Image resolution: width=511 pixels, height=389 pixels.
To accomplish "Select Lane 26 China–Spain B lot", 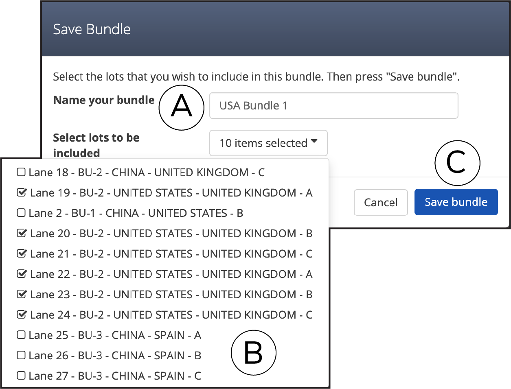I will pos(21,355).
